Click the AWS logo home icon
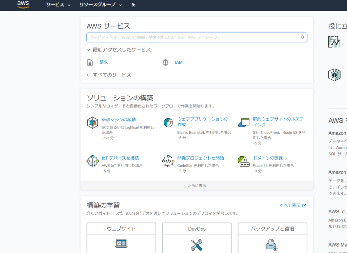This screenshot has width=347, height=253. [x=23, y=4]
